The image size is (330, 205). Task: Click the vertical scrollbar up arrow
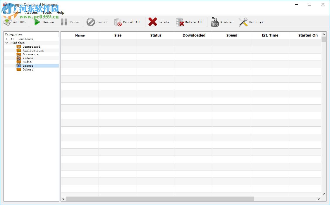(324, 34)
